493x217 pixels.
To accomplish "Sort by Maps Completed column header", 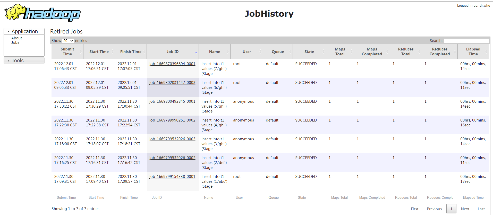I will [x=372, y=51].
